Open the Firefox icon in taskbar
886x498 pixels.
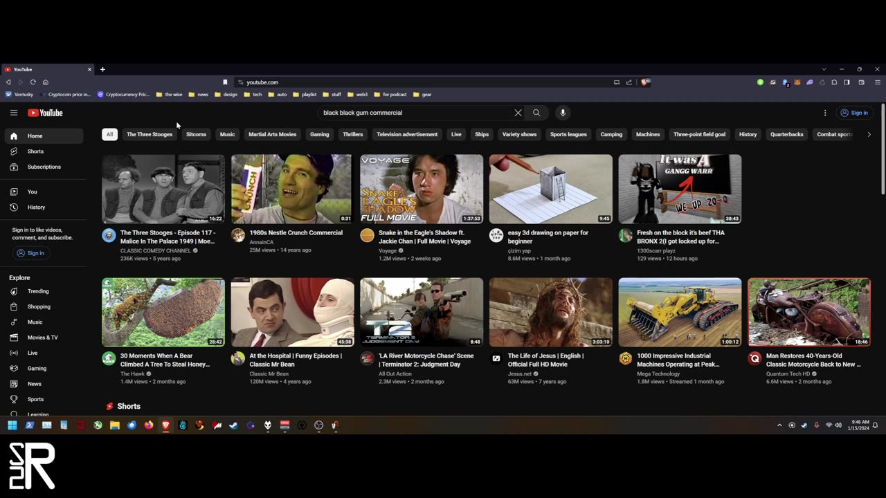149,425
